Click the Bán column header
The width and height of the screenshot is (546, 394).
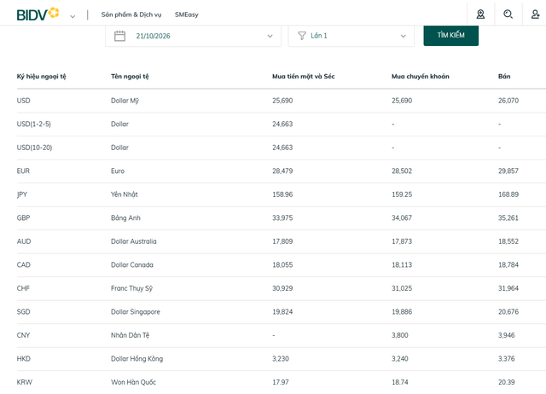coord(504,76)
